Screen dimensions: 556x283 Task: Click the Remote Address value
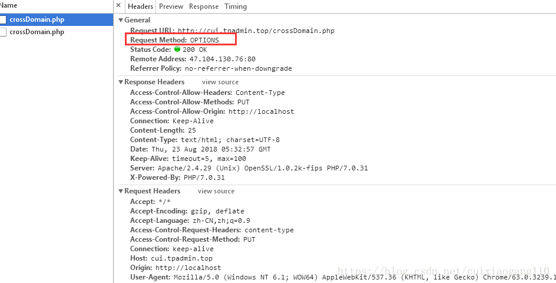click(222, 59)
